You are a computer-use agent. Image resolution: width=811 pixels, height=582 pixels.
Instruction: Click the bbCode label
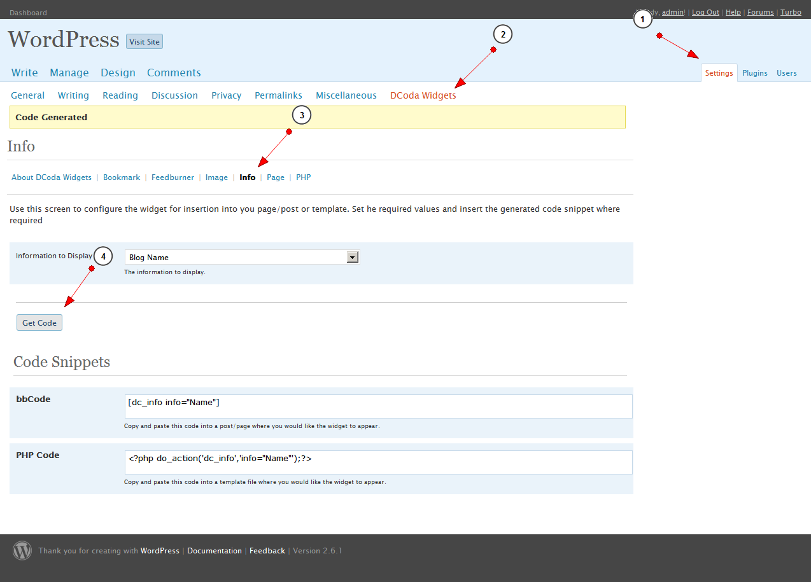click(33, 399)
